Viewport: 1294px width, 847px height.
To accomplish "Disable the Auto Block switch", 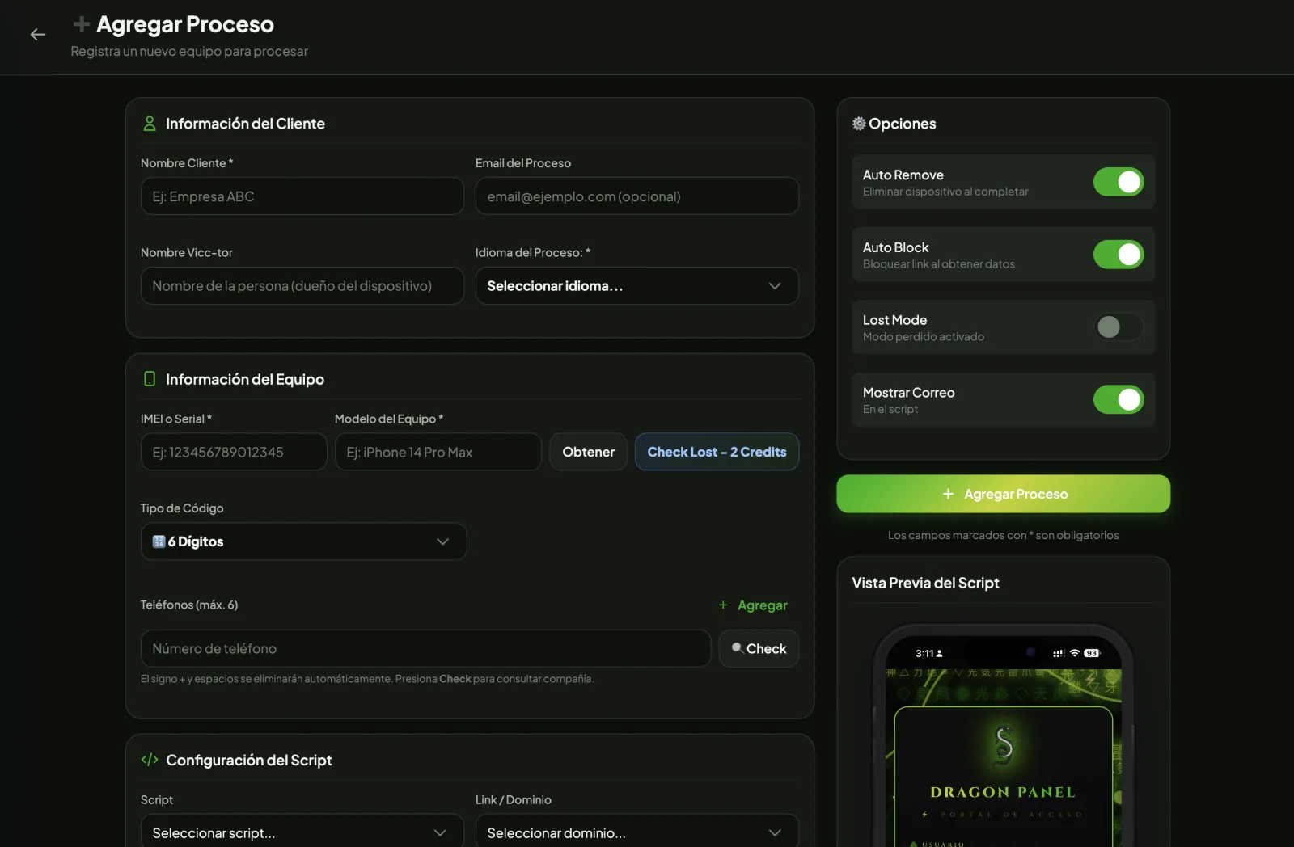I will (1119, 255).
